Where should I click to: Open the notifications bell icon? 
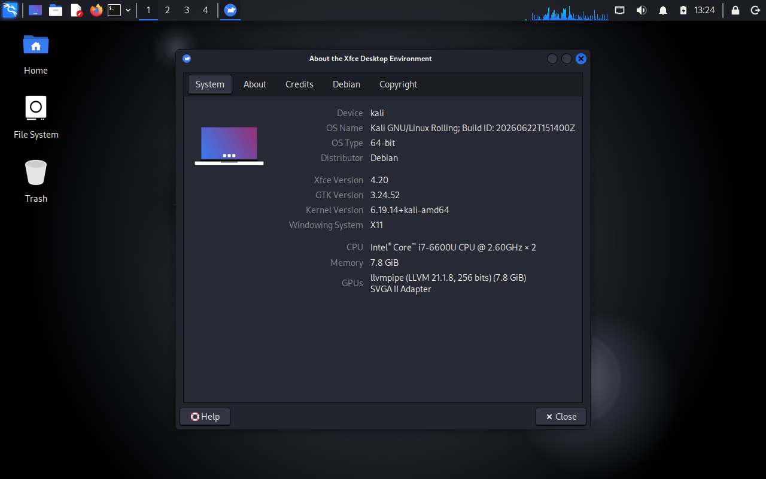click(x=663, y=10)
